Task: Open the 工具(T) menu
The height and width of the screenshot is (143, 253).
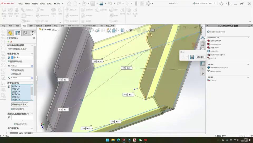Action: click(x=49, y=4)
